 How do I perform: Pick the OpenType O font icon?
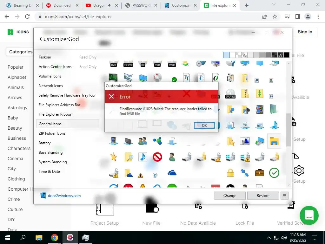(x=216, y=78)
